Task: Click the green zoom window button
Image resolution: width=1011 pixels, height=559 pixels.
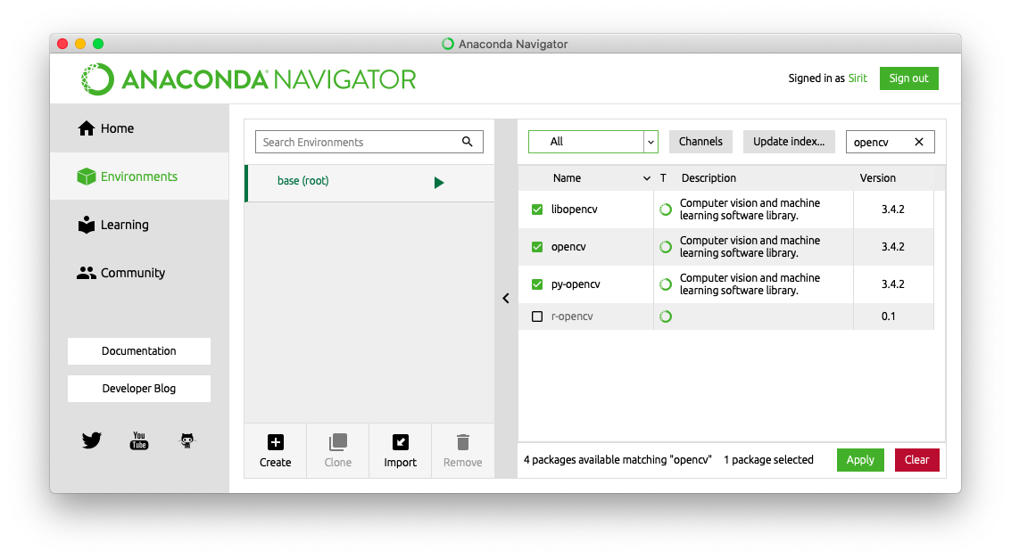Action: pos(98,44)
